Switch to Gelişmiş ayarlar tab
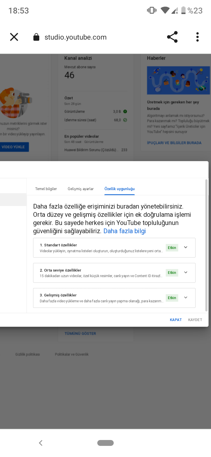This screenshot has height=457, width=211. tap(81, 189)
